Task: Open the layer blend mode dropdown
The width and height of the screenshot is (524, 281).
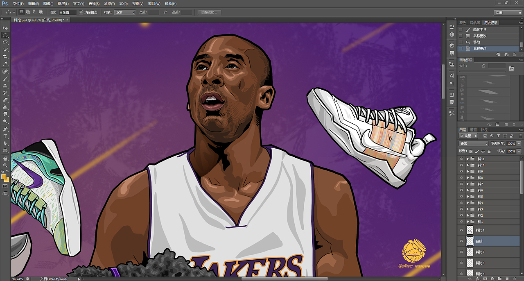Action: [x=474, y=144]
